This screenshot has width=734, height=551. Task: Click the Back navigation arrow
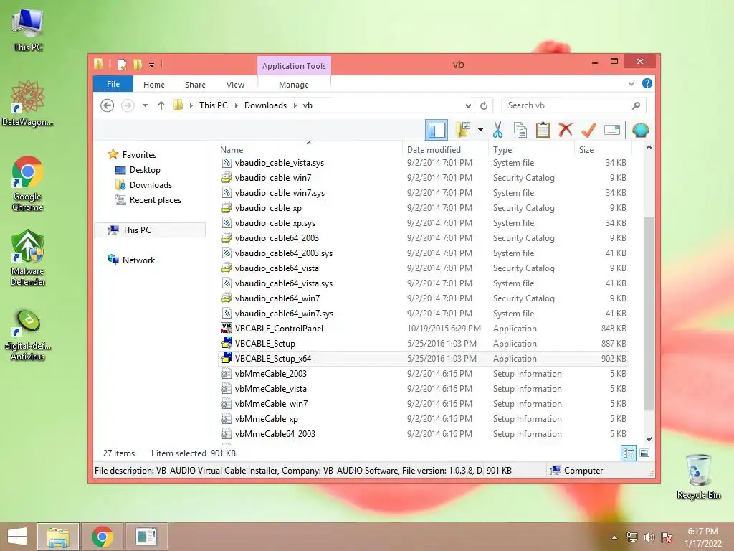108,105
